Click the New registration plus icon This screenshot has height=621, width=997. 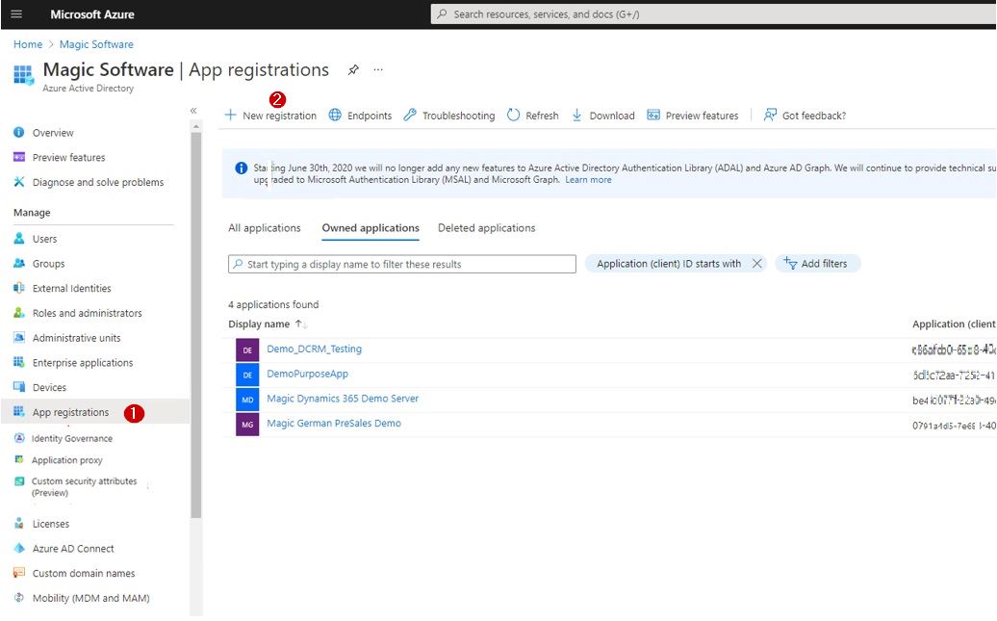pos(230,116)
